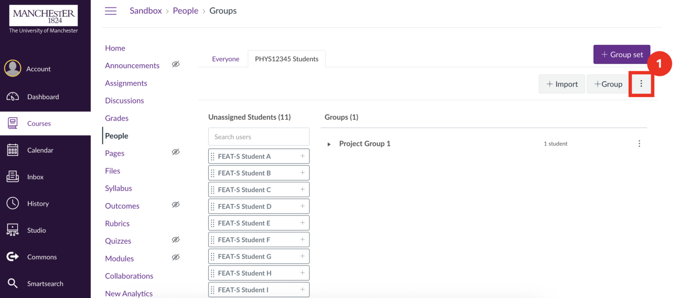Viewport: 675px width, 298px height.
Task: Open the Project Group 1 options menu
Action: coord(639,144)
